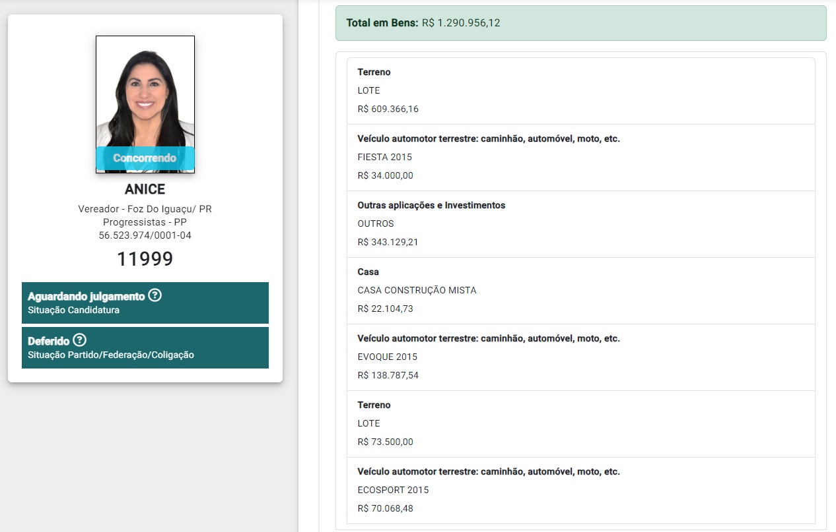Click candidate number 11999
Screen dimensions: 836x532
click(x=145, y=259)
